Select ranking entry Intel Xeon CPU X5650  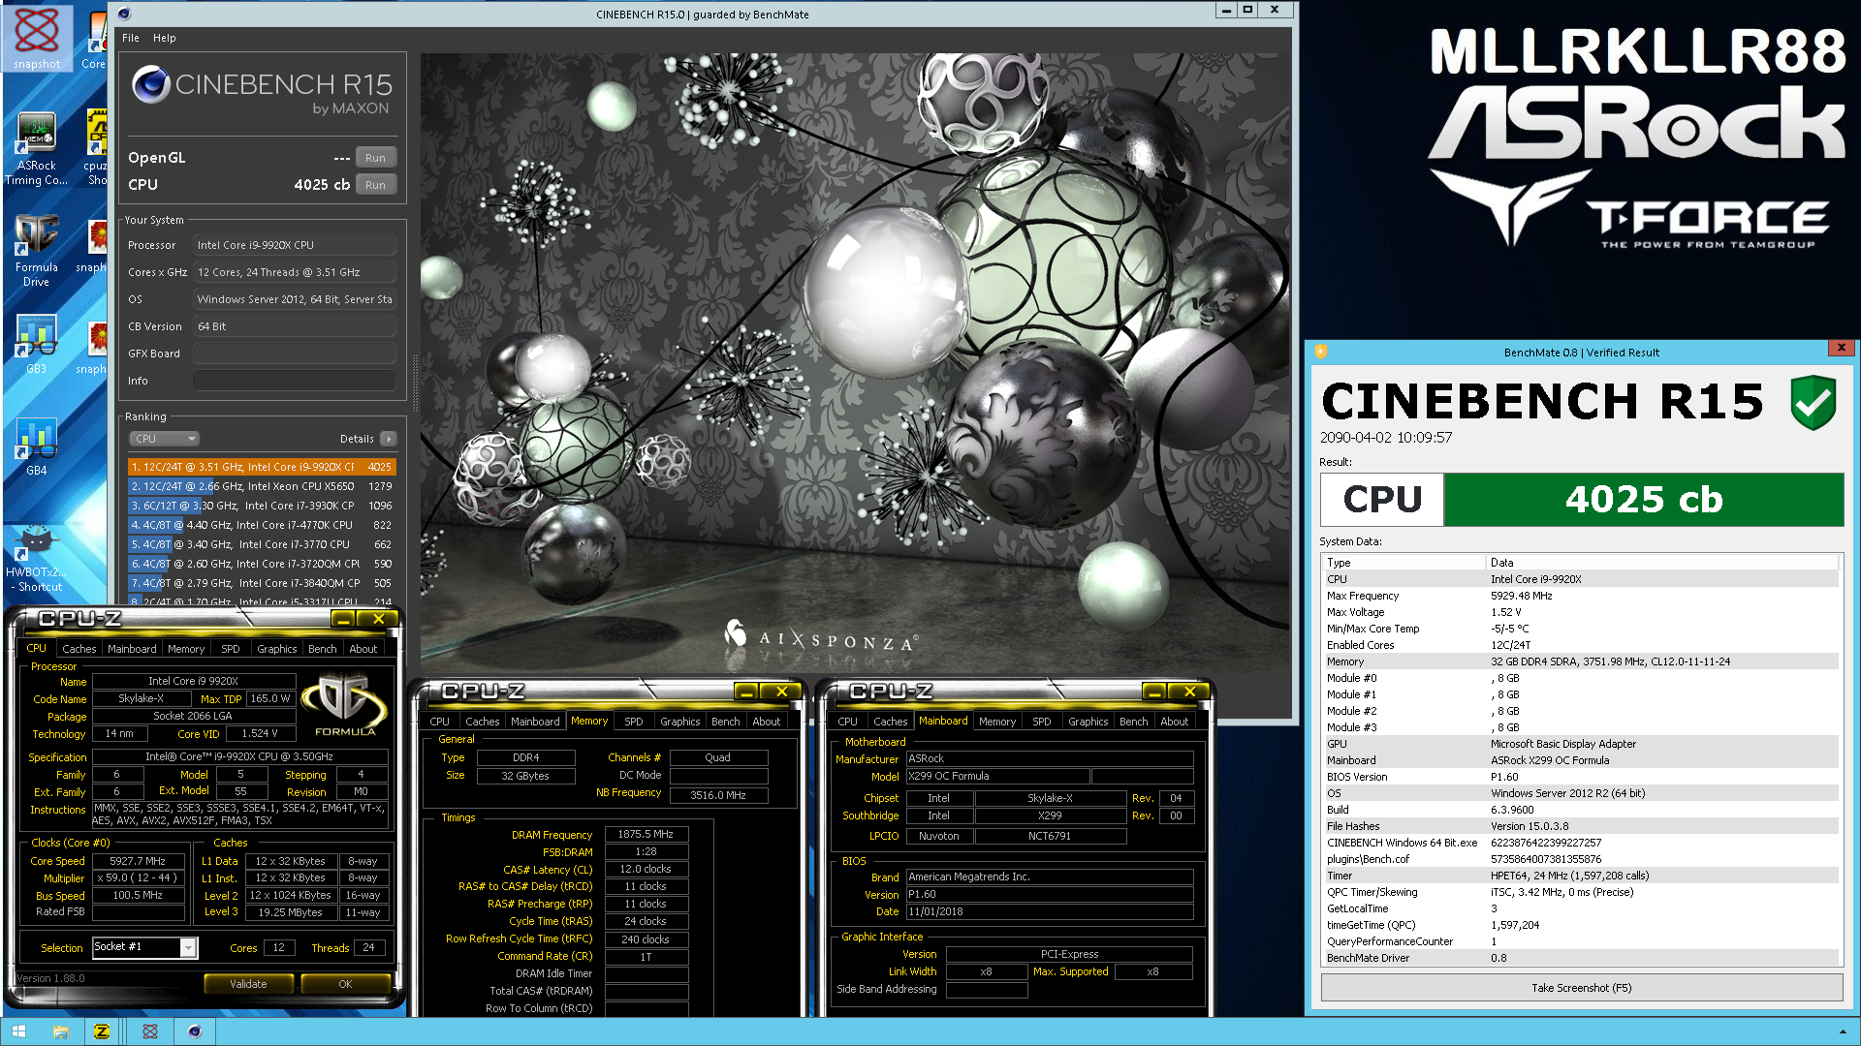[x=262, y=486]
